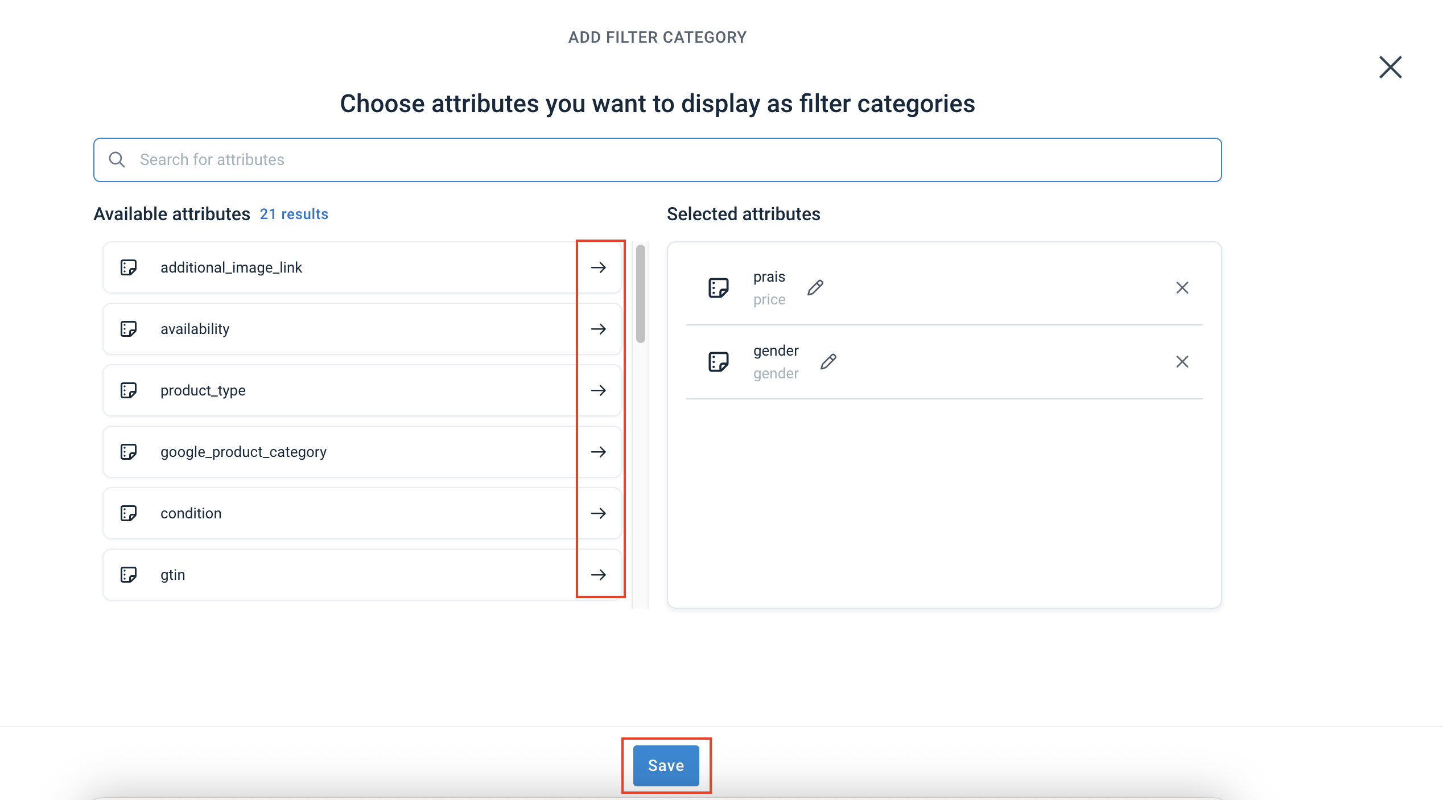Open the 21 results link

point(294,214)
